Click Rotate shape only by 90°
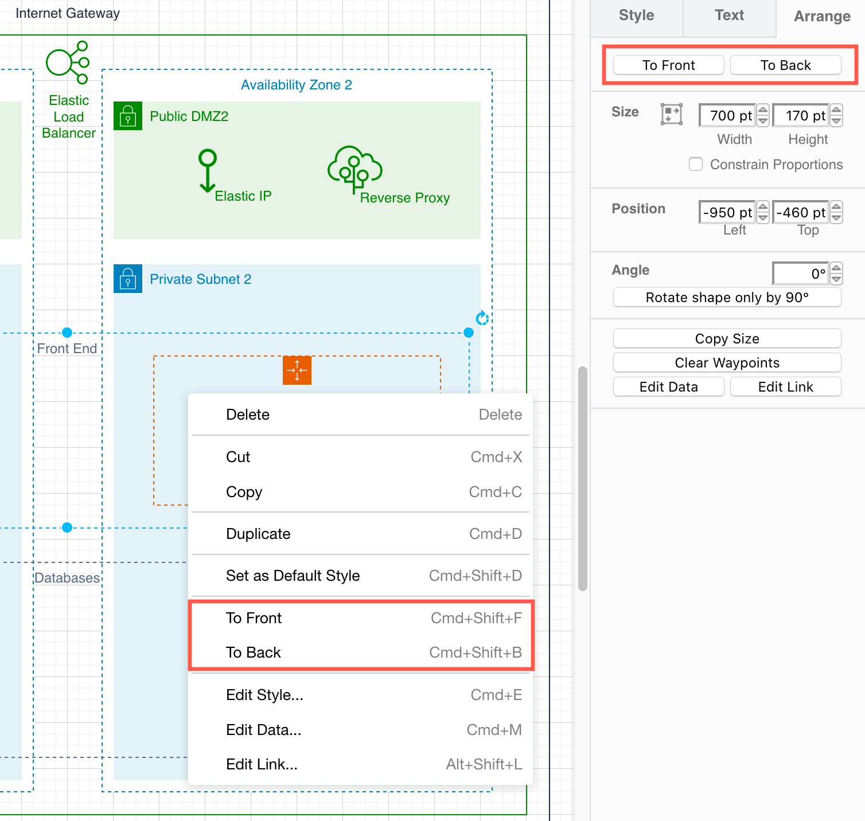 coord(726,297)
